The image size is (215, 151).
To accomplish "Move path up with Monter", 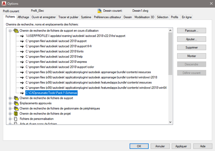I will (x=192, y=56).
